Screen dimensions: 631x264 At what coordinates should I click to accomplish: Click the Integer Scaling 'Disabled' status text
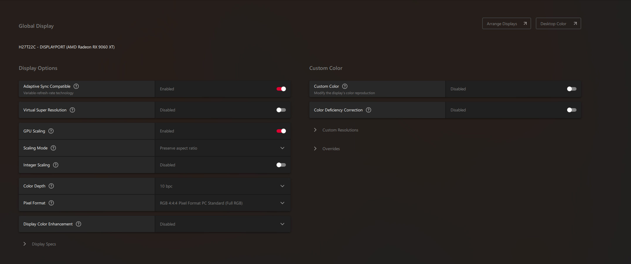tap(168, 165)
